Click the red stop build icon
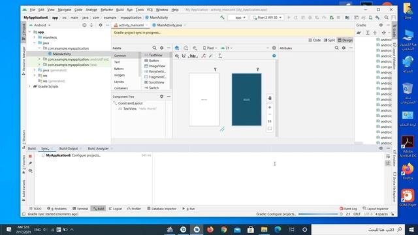 [31, 156]
